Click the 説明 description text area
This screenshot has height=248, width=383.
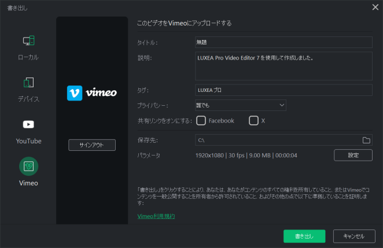pos(283,66)
